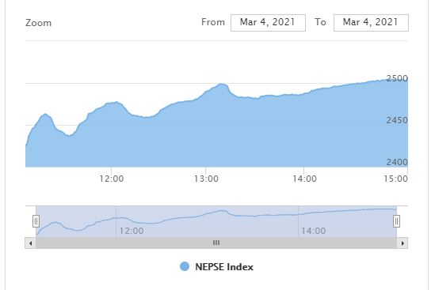435x290 pixels.
Task: Click the From label text
Action: tap(213, 22)
